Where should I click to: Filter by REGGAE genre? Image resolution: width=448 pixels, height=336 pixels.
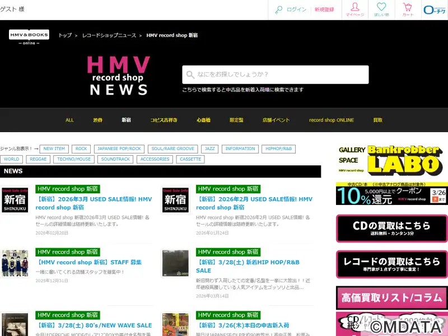click(x=38, y=159)
